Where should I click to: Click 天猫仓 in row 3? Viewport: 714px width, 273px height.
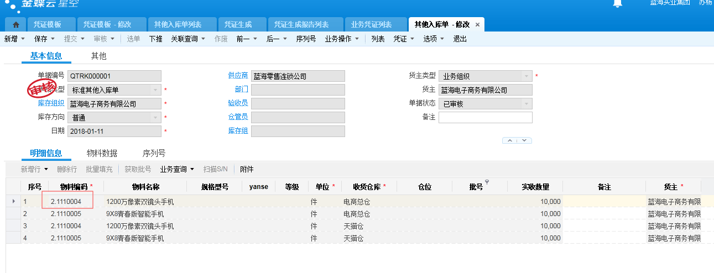pos(353,226)
